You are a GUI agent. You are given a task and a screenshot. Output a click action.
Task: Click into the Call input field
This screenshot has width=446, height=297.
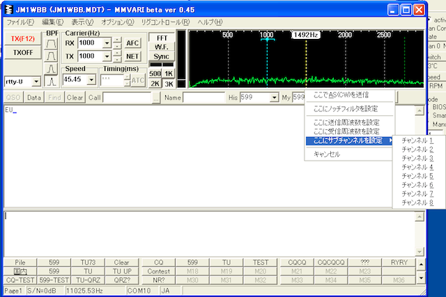click(127, 97)
